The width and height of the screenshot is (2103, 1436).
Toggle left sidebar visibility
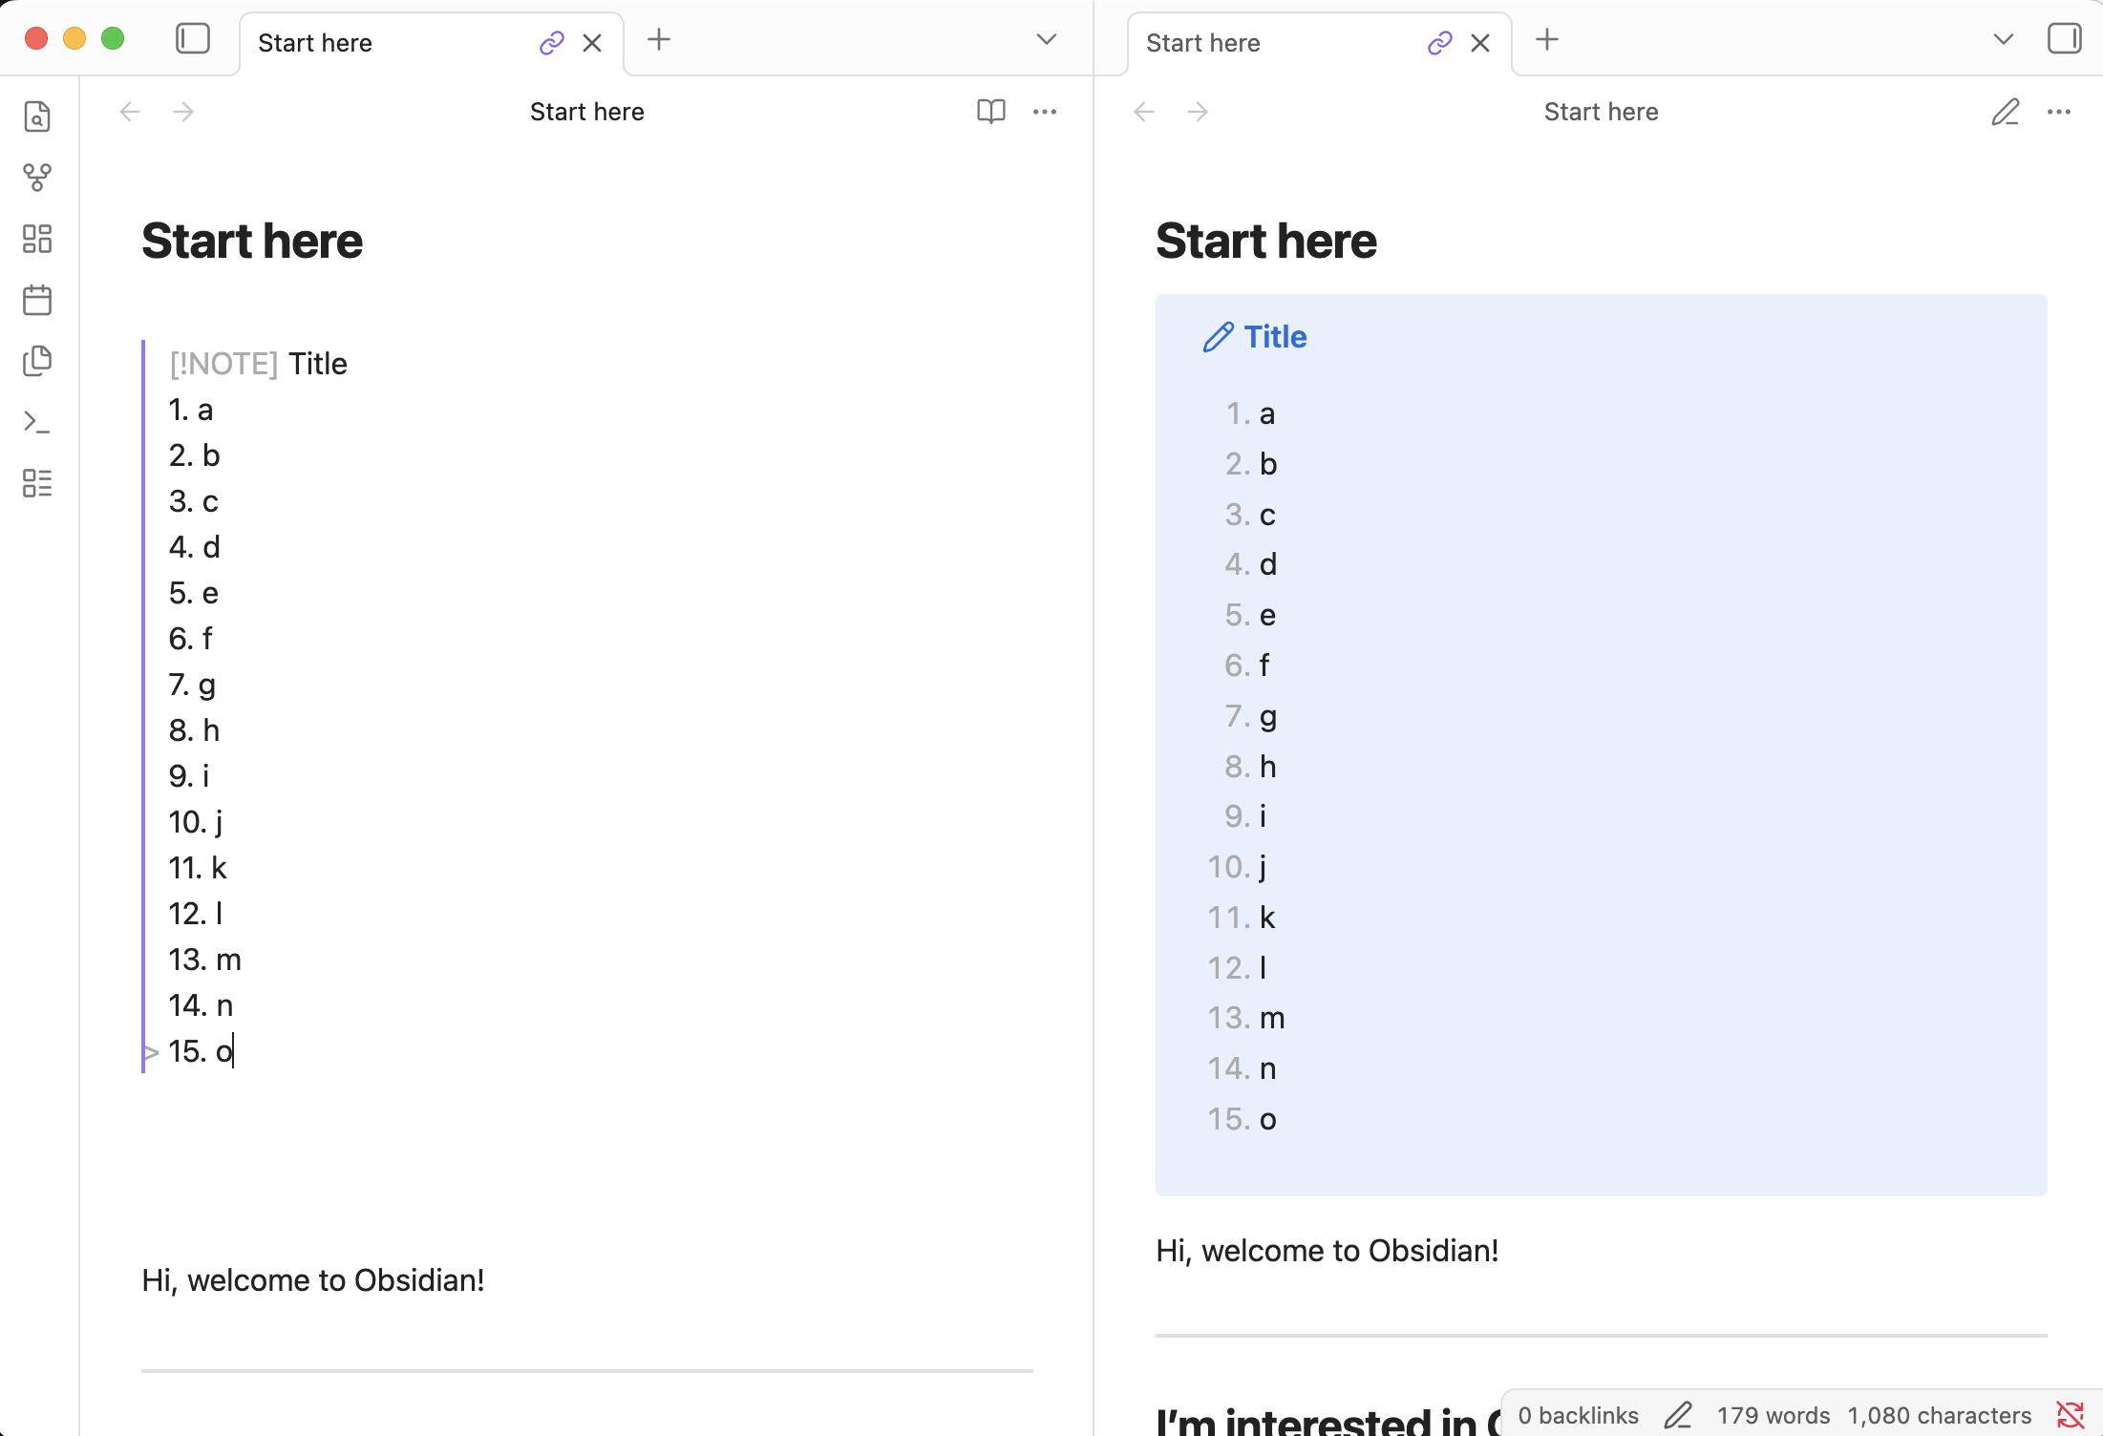[x=193, y=39]
